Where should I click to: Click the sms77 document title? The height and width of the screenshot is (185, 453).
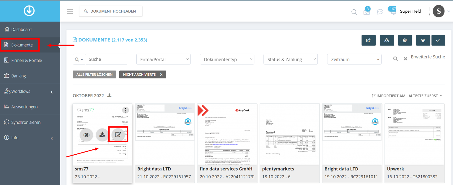(x=82, y=169)
